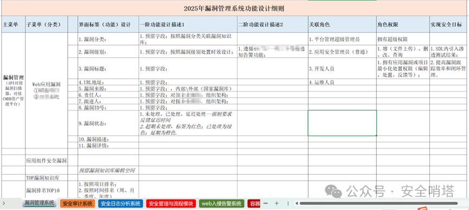
Task: Click the Web应用漏洞 submenu cell
Action: (x=47, y=91)
